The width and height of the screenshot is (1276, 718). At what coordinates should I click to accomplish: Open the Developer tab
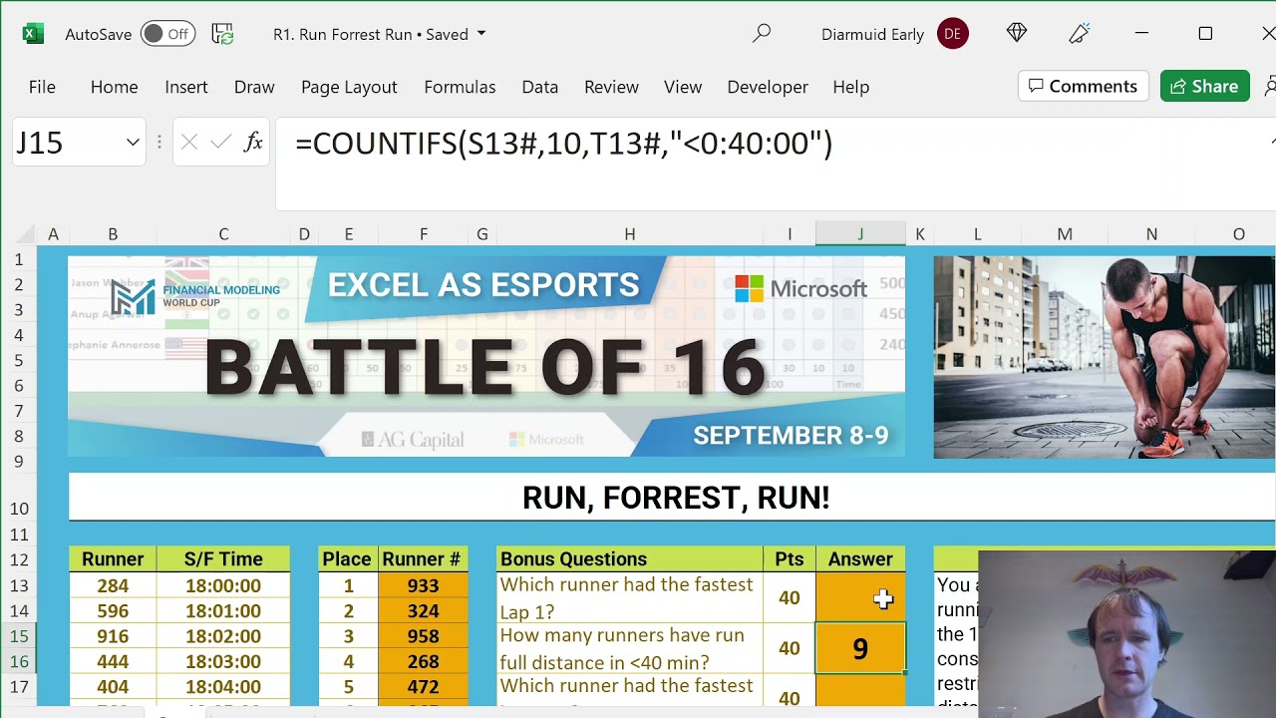(768, 87)
